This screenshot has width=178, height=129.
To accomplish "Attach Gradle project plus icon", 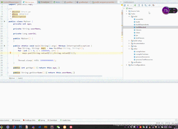I will pos(128,5).
